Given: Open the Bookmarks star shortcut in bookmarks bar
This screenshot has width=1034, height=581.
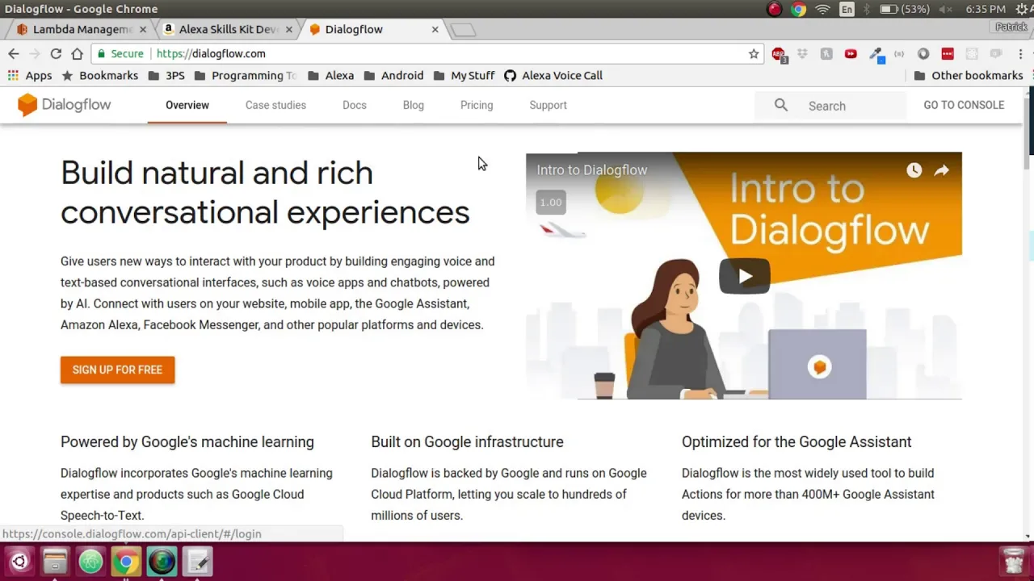Looking at the screenshot, I should pyautogui.click(x=100, y=75).
